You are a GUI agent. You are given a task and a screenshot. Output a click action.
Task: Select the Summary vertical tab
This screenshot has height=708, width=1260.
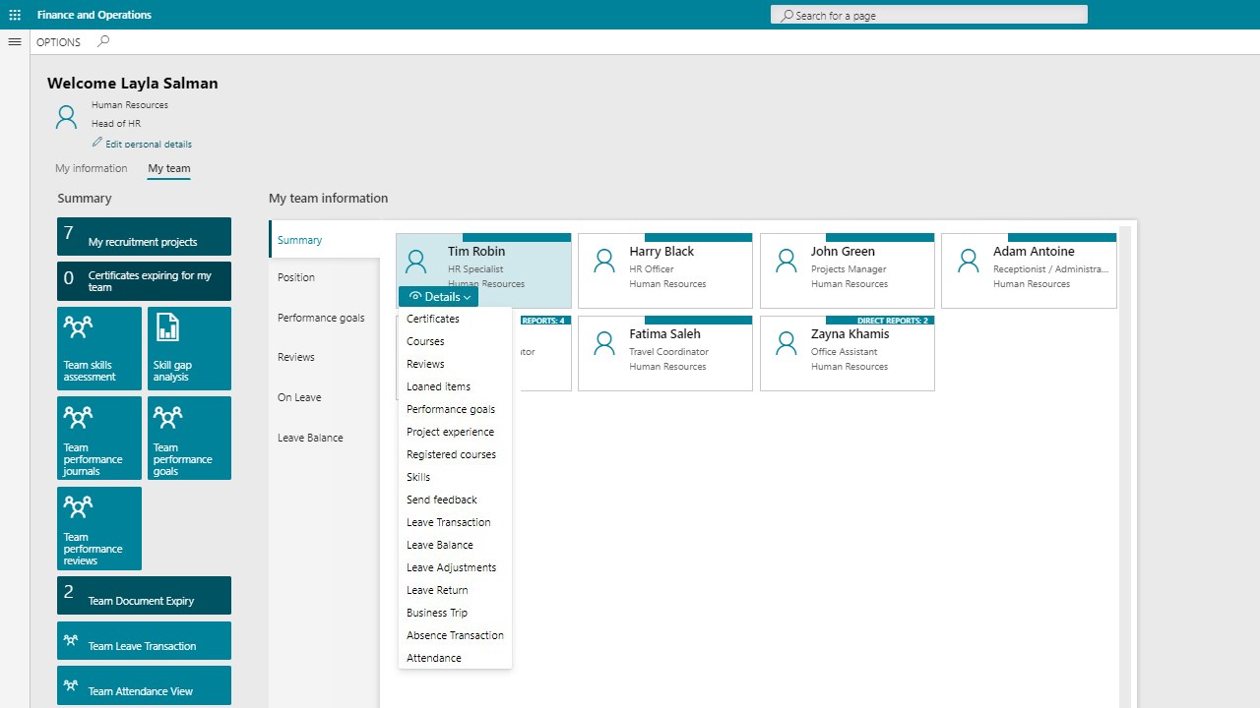324,240
